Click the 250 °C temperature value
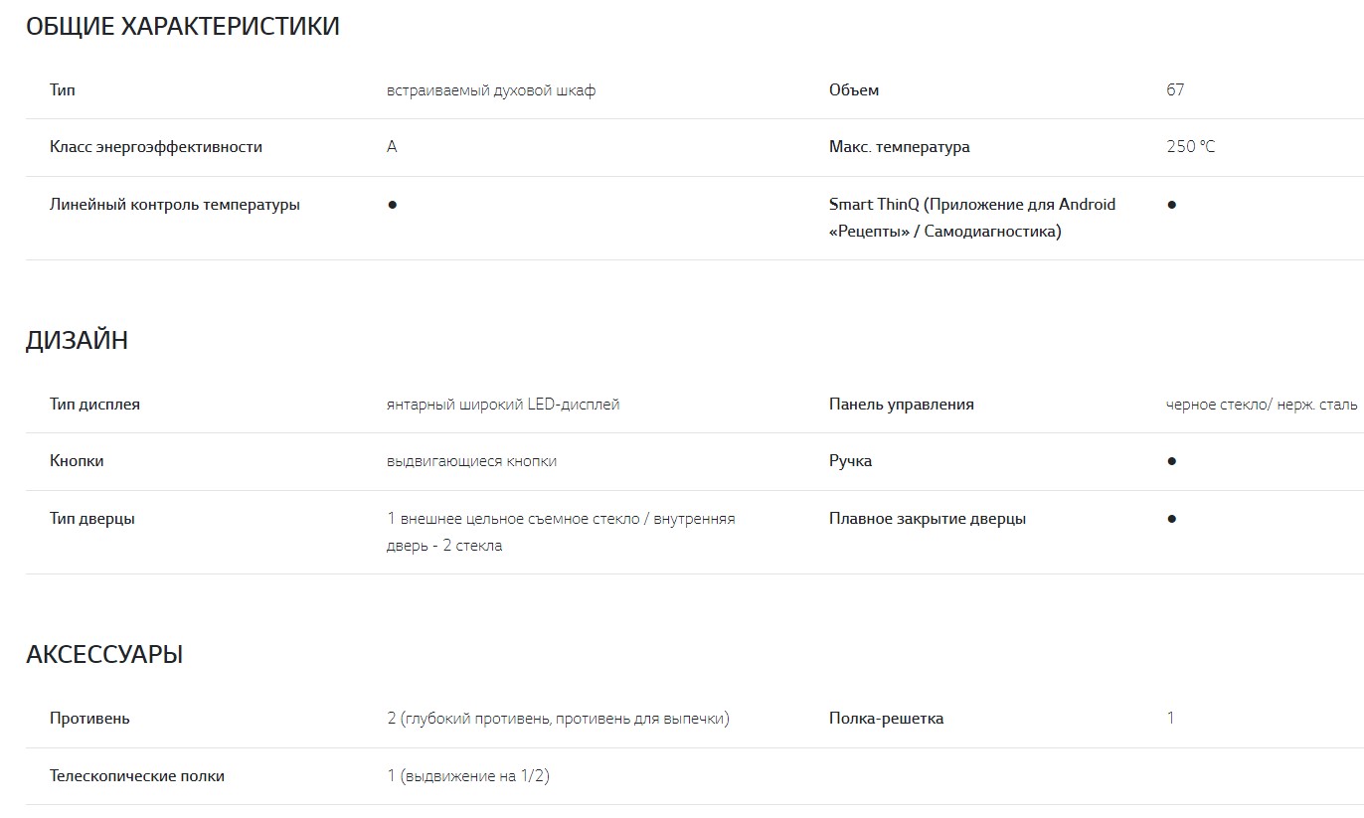 [1190, 147]
